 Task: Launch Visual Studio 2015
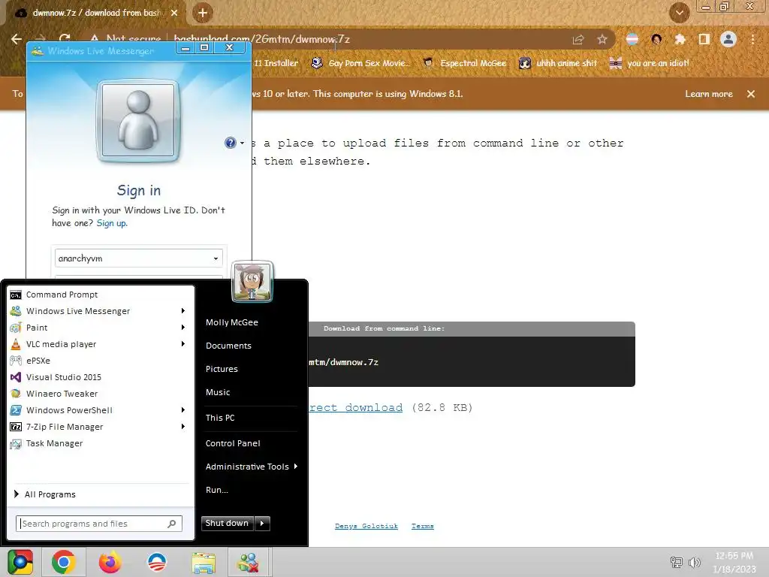click(64, 377)
